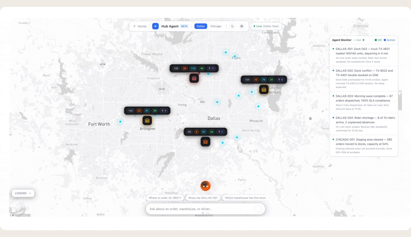Click the rider 11 badge on Carrollton warehouse
This screenshot has width=411, height=237.
click(x=211, y=68)
